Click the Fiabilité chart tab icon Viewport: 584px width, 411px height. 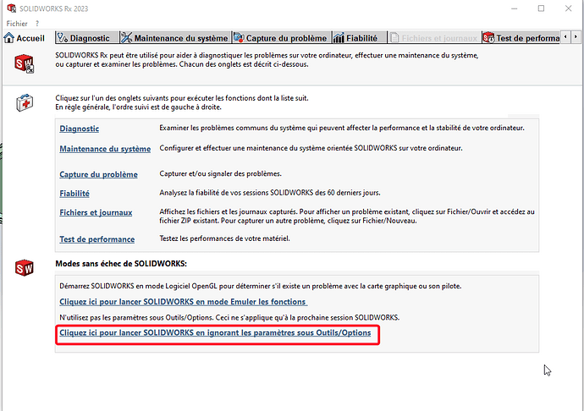pos(339,38)
